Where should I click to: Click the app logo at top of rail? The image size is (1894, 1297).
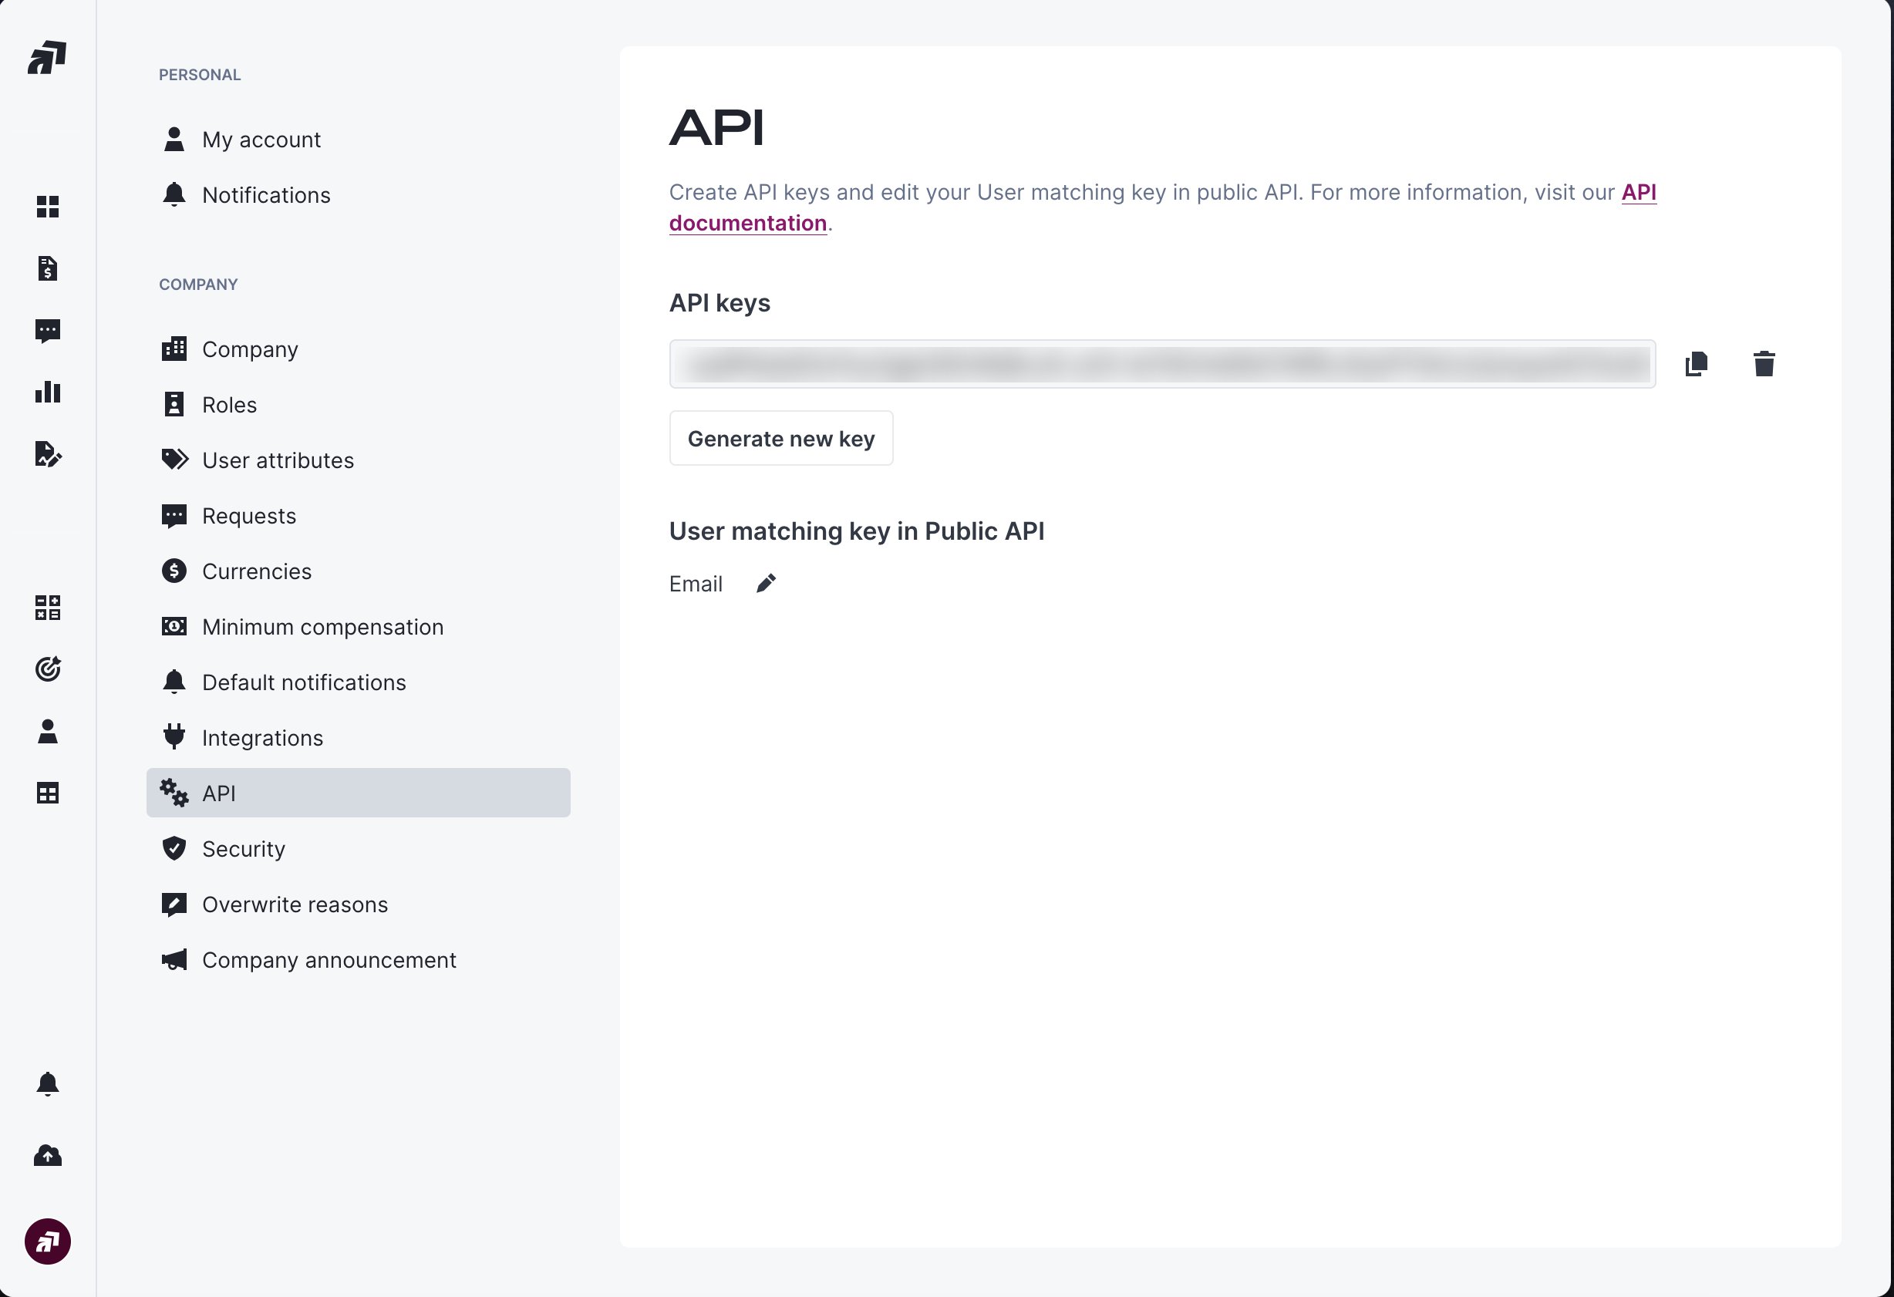click(47, 58)
